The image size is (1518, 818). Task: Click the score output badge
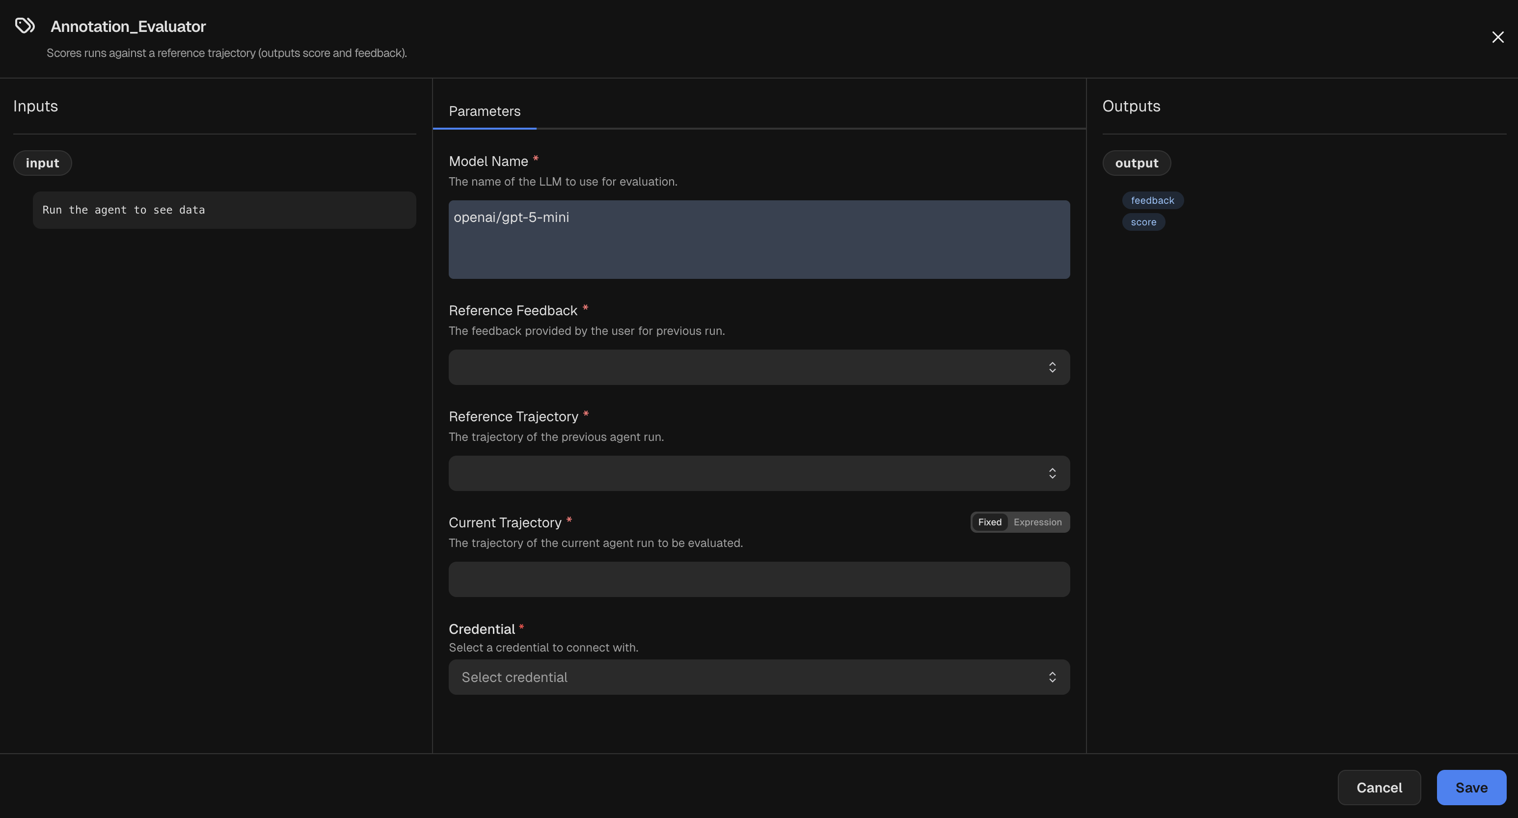tap(1143, 222)
